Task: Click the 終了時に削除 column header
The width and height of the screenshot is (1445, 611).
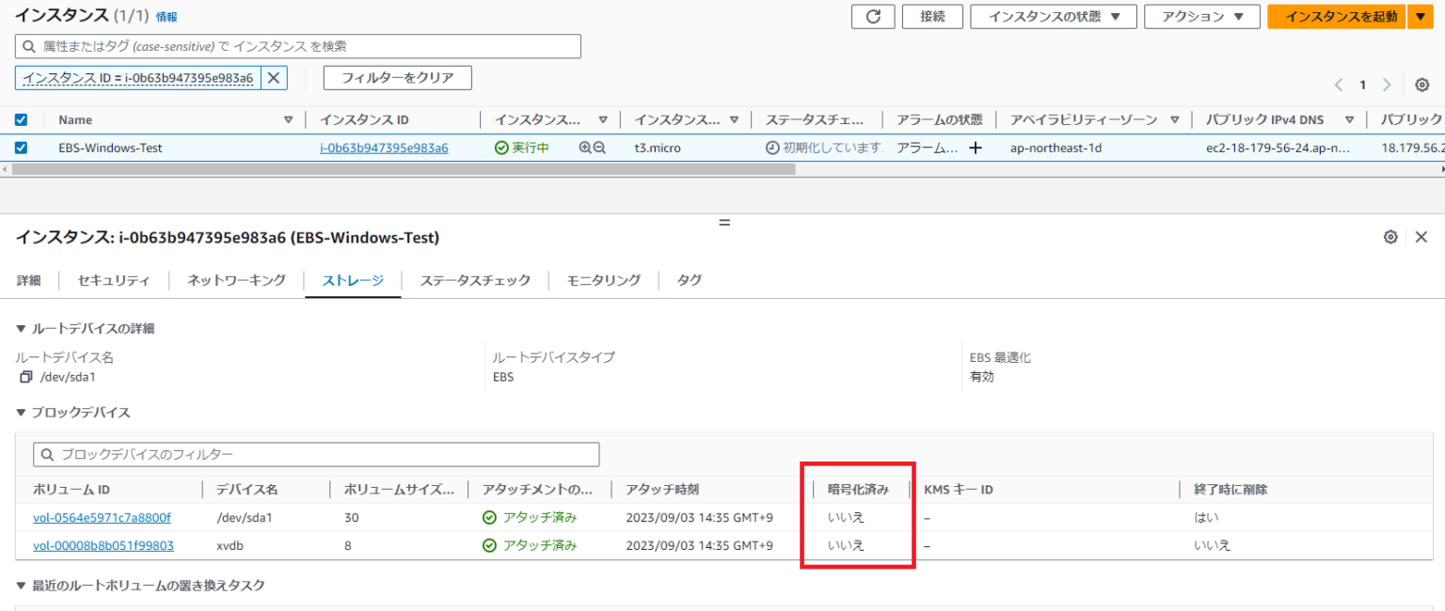Action: point(1231,489)
